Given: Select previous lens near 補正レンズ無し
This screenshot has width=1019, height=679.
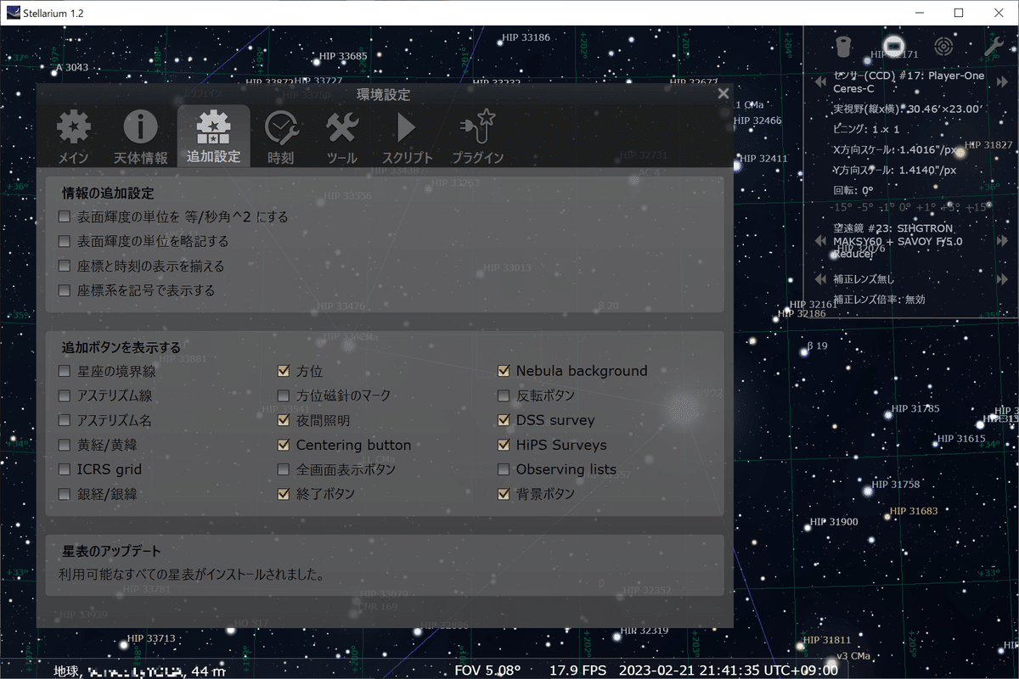Looking at the screenshot, I should (820, 279).
